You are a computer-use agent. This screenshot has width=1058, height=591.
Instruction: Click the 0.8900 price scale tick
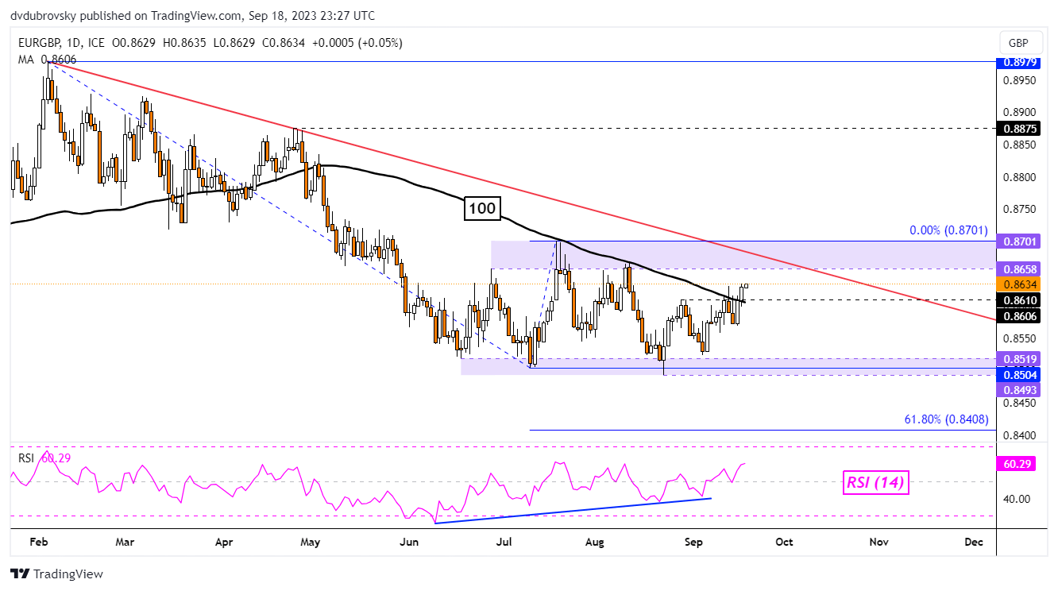[x=1017, y=113]
